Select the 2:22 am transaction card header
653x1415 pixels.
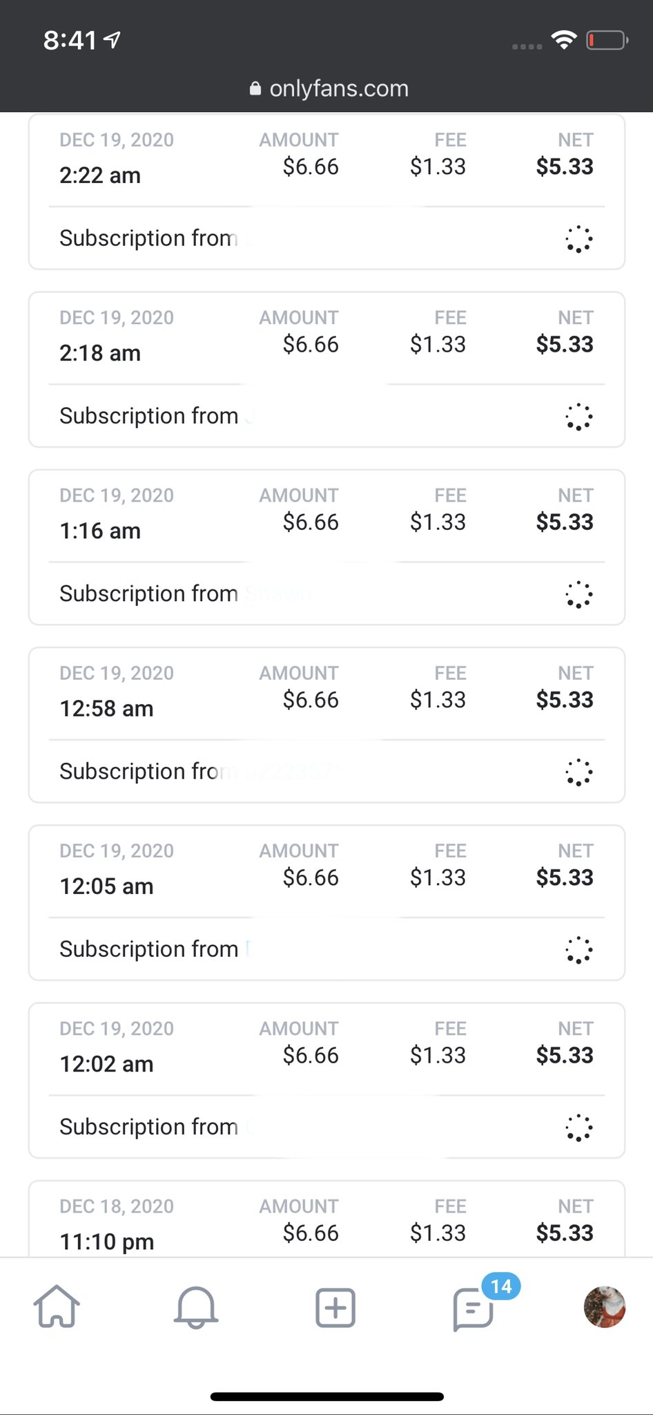coord(326,159)
